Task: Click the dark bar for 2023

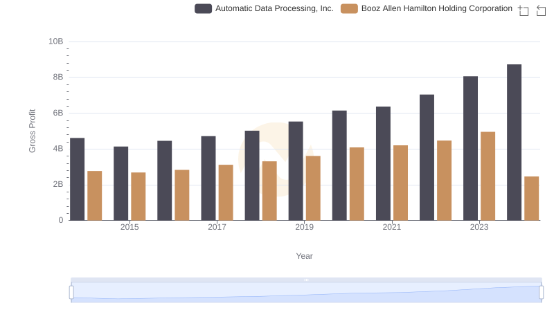Action: tap(471, 148)
